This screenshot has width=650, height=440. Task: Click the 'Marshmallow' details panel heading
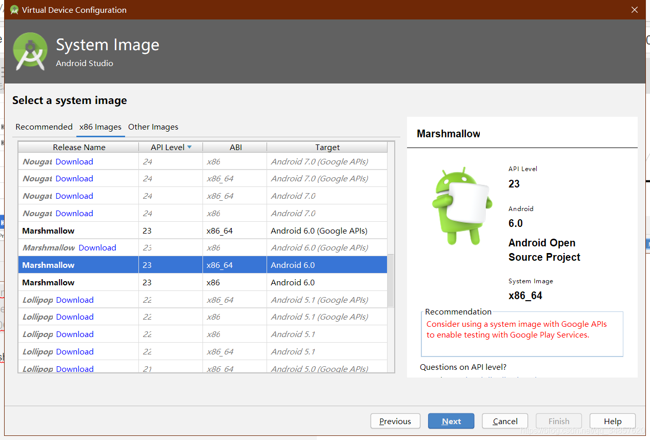pyautogui.click(x=449, y=134)
